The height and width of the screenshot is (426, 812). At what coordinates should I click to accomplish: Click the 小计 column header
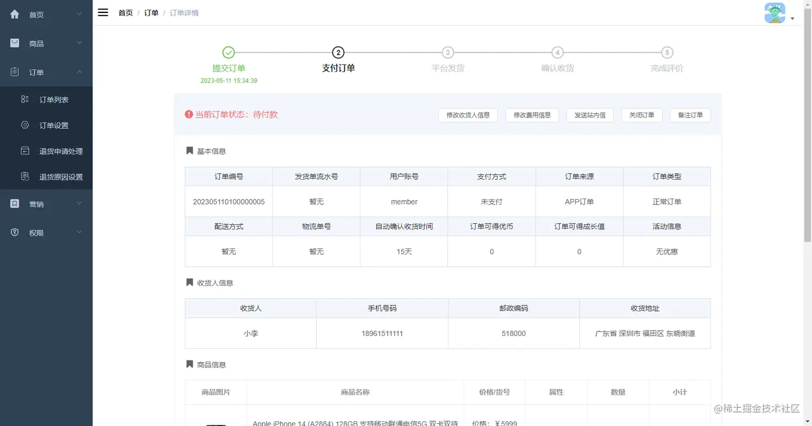coord(680,392)
